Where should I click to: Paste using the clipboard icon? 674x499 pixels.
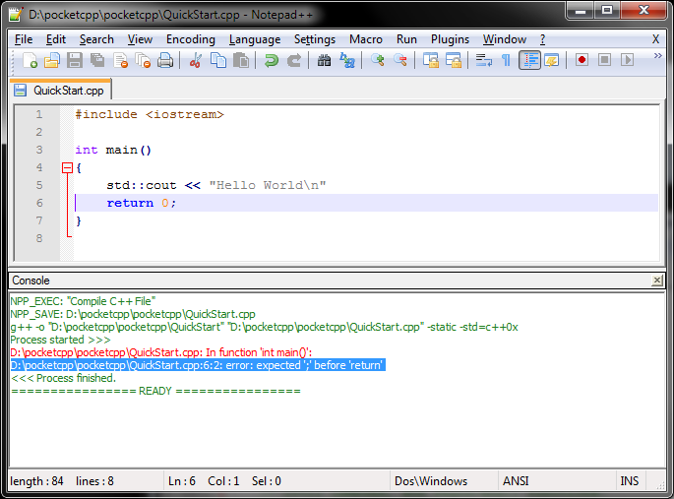(x=241, y=60)
